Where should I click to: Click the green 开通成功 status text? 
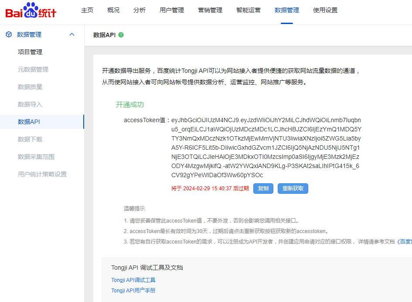click(x=130, y=105)
